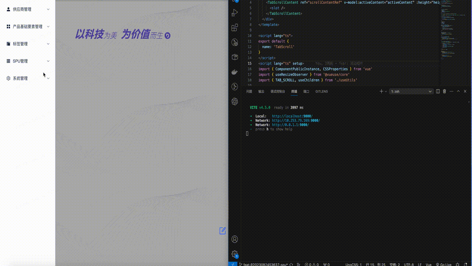This screenshot has width=472, height=266.
Task: Click the editor minimap
Action: coord(454,30)
